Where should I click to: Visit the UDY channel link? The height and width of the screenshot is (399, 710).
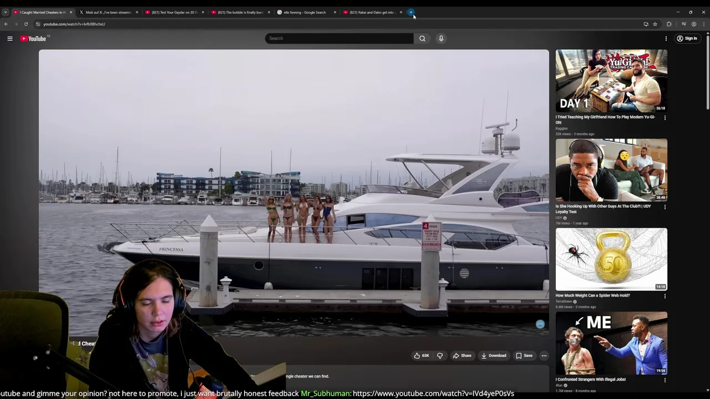(x=559, y=218)
